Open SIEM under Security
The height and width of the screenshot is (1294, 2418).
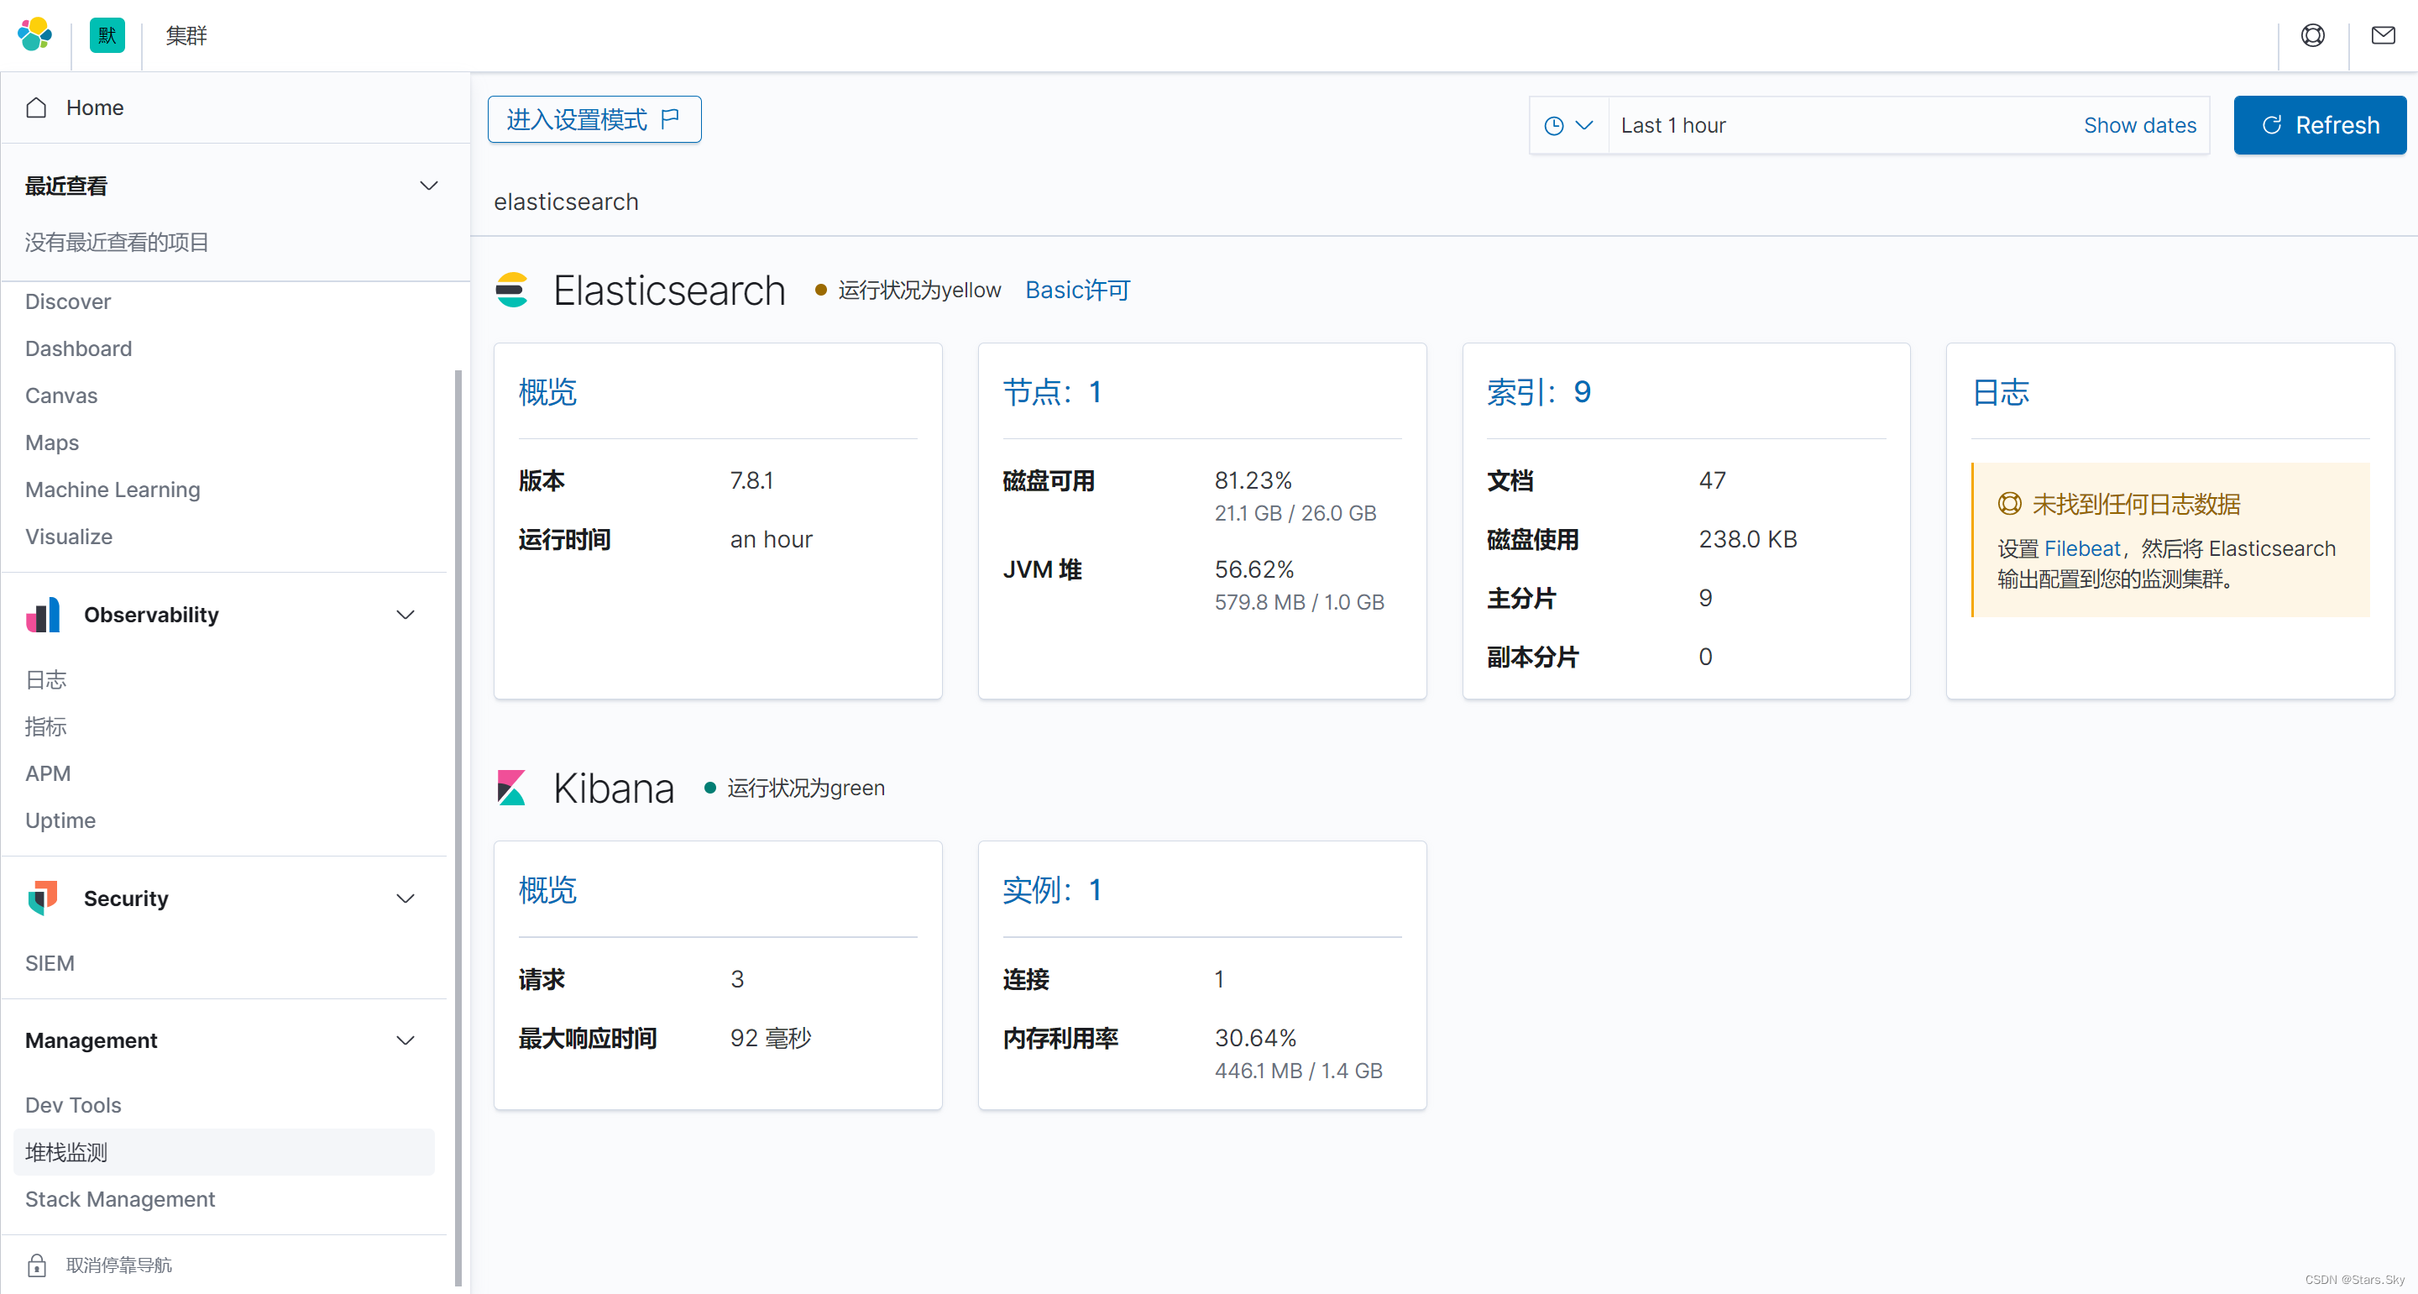tap(50, 962)
